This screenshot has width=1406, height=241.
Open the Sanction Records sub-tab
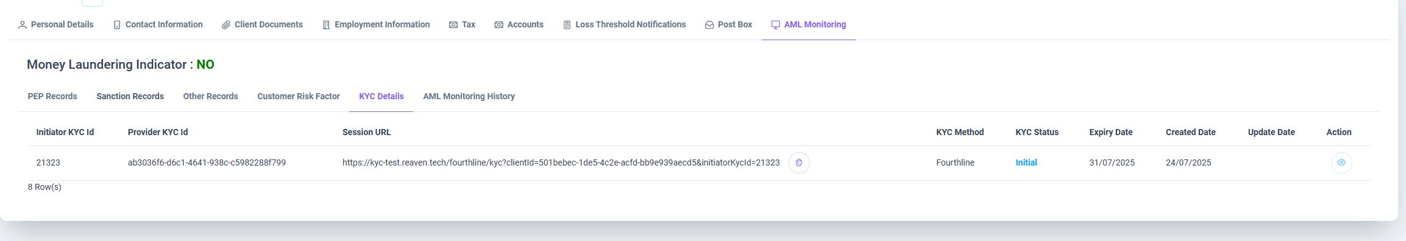coord(130,96)
